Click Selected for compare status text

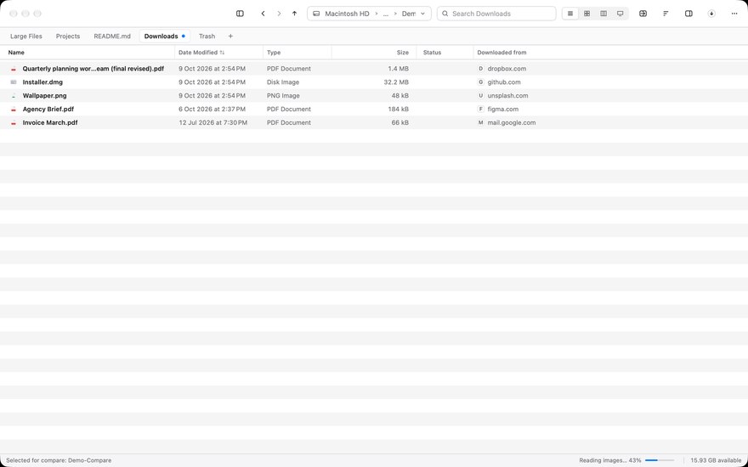coord(59,460)
